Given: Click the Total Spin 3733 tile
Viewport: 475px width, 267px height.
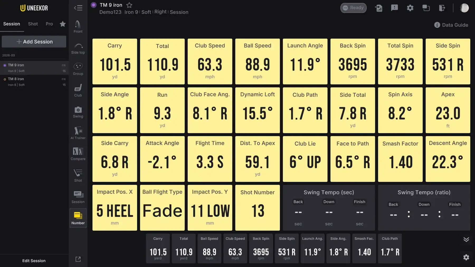Looking at the screenshot, I should coord(400,61).
